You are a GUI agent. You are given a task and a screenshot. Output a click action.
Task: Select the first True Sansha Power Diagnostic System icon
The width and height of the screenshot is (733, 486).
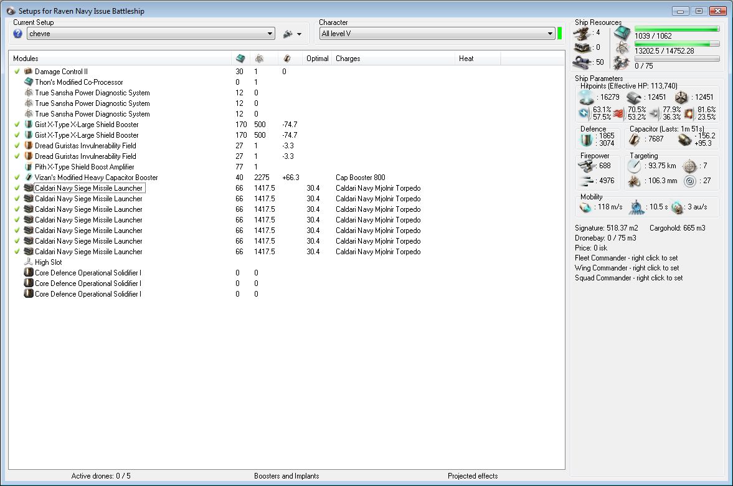pos(29,93)
